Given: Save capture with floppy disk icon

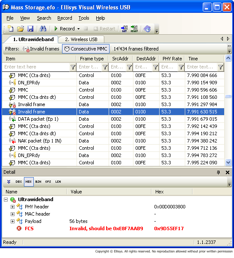Looking at the screenshot, I should [x=30, y=29].
